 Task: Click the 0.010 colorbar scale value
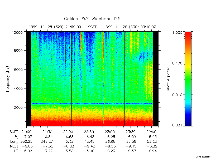click(x=177, y=95)
